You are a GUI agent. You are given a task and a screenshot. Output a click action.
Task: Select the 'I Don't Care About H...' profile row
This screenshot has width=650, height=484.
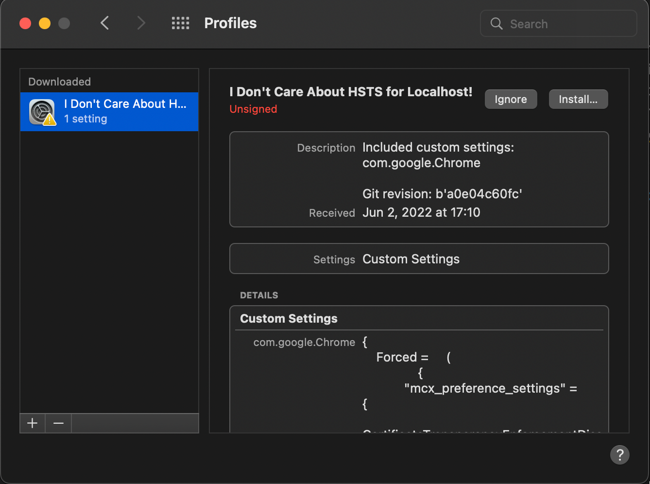pyautogui.click(x=109, y=112)
